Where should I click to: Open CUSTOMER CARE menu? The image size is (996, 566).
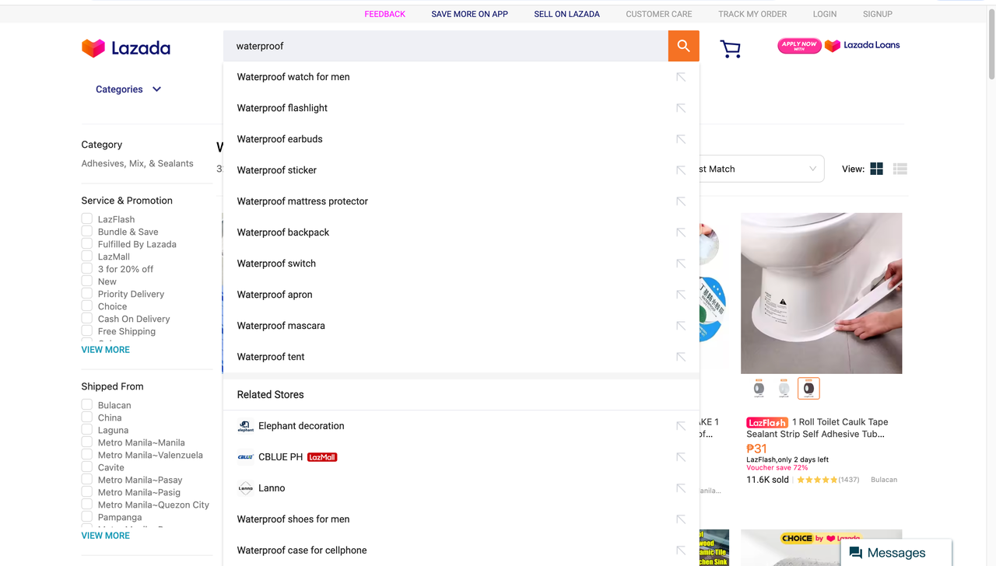pyautogui.click(x=659, y=14)
